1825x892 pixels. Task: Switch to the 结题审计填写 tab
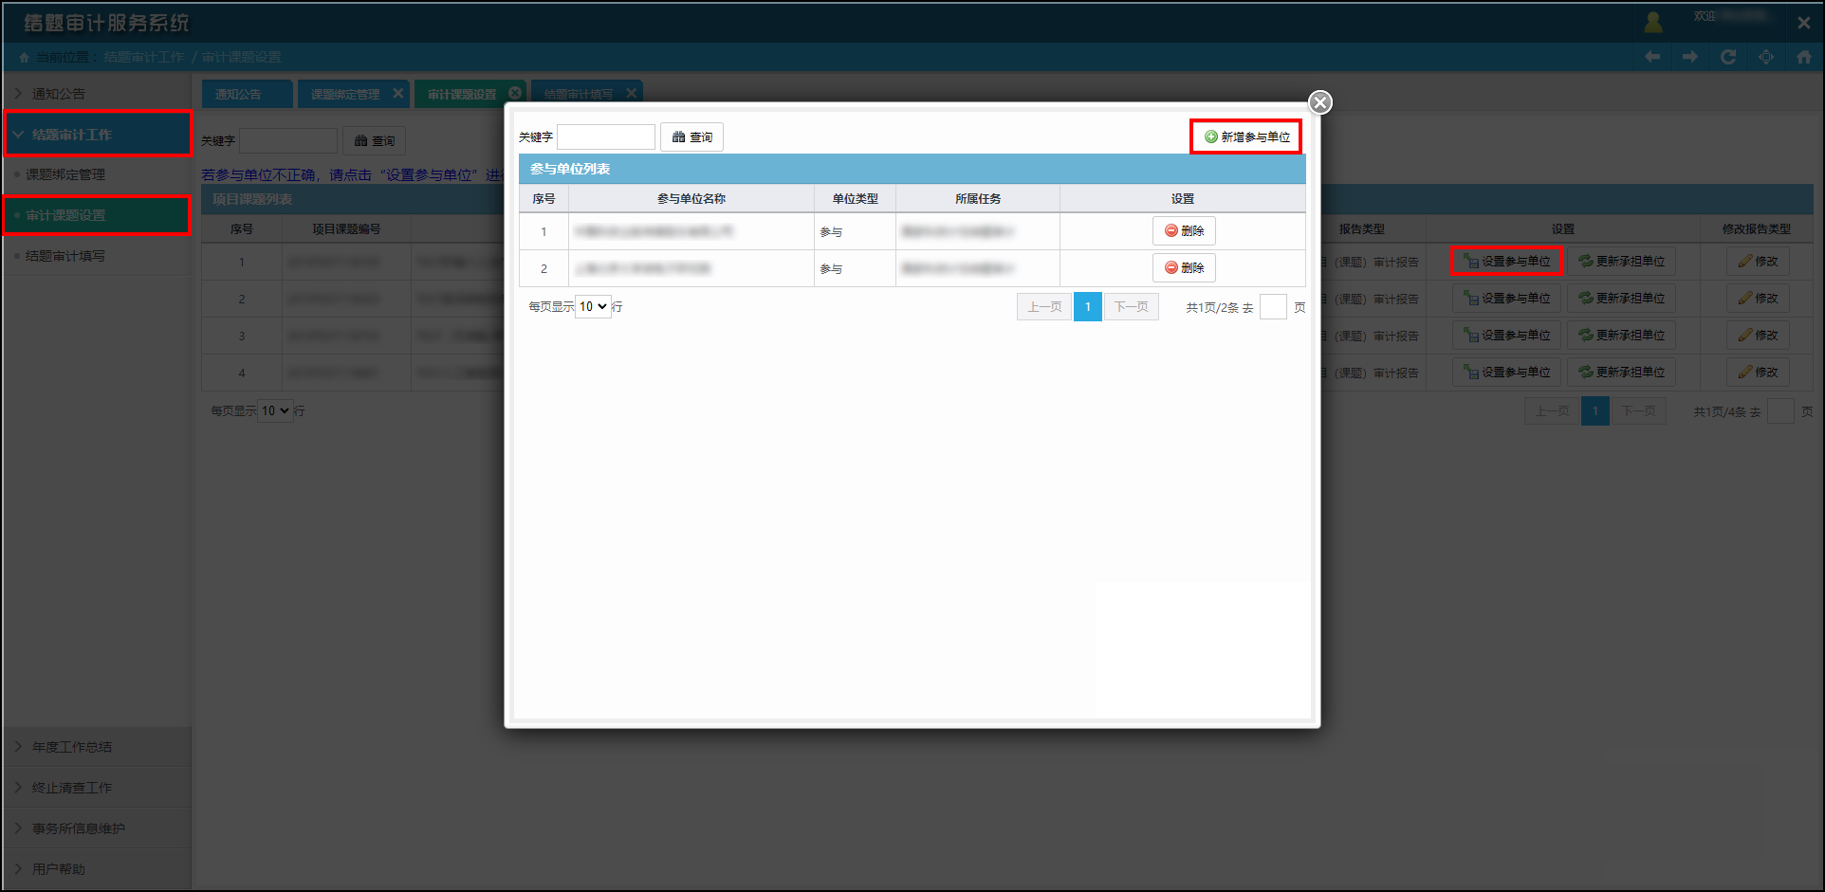tap(579, 95)
